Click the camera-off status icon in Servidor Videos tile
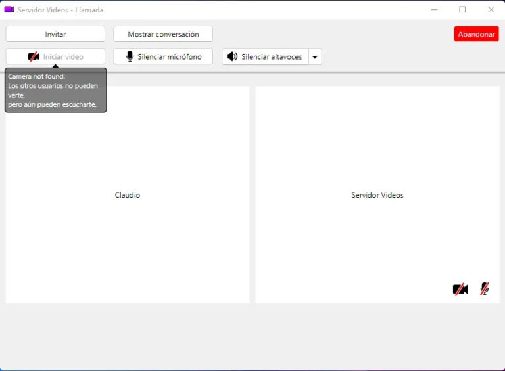The width and height of the screenshot is (505, 371). point(460,289)
